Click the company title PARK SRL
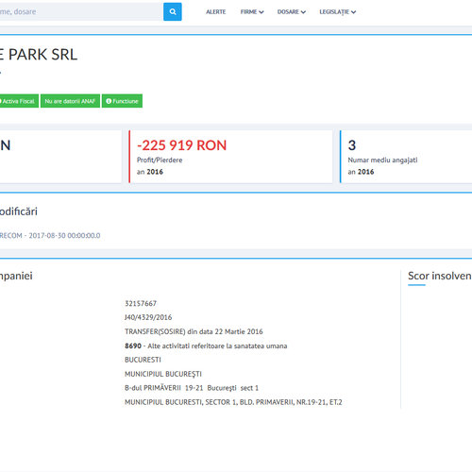Viewport: 472px width, 472px height. (38, 55)
